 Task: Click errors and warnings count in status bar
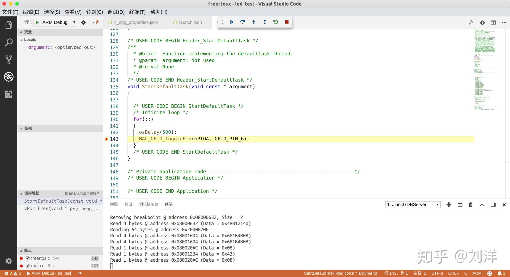(x=13, y=273)
